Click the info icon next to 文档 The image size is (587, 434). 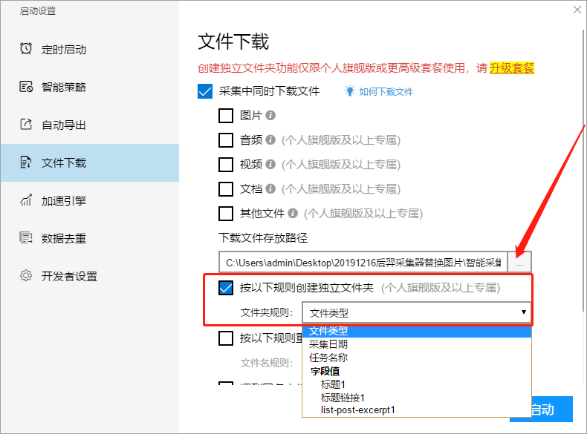click(x=270, y=189)
